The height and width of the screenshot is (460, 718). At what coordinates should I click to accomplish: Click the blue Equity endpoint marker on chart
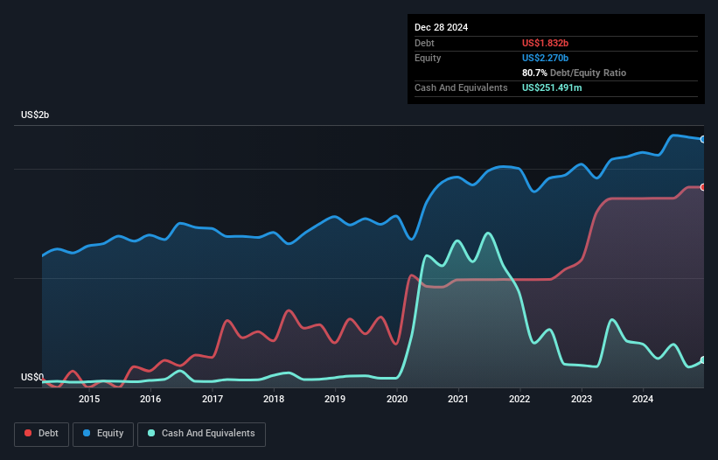coord(702,140)
